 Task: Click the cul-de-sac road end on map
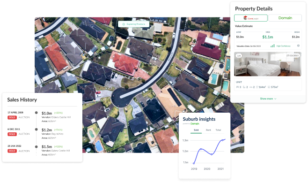pos(120,98)
